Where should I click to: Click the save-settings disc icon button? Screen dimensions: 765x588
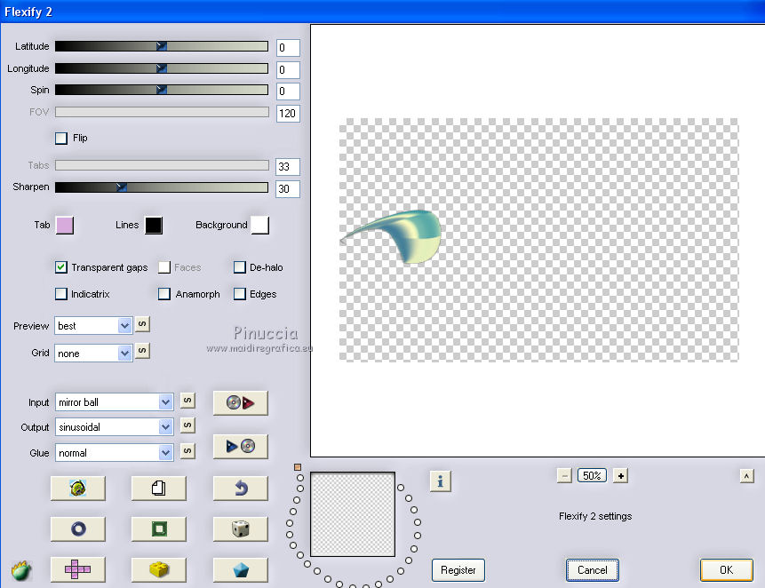pyautogui.click(x=240, y=446)
